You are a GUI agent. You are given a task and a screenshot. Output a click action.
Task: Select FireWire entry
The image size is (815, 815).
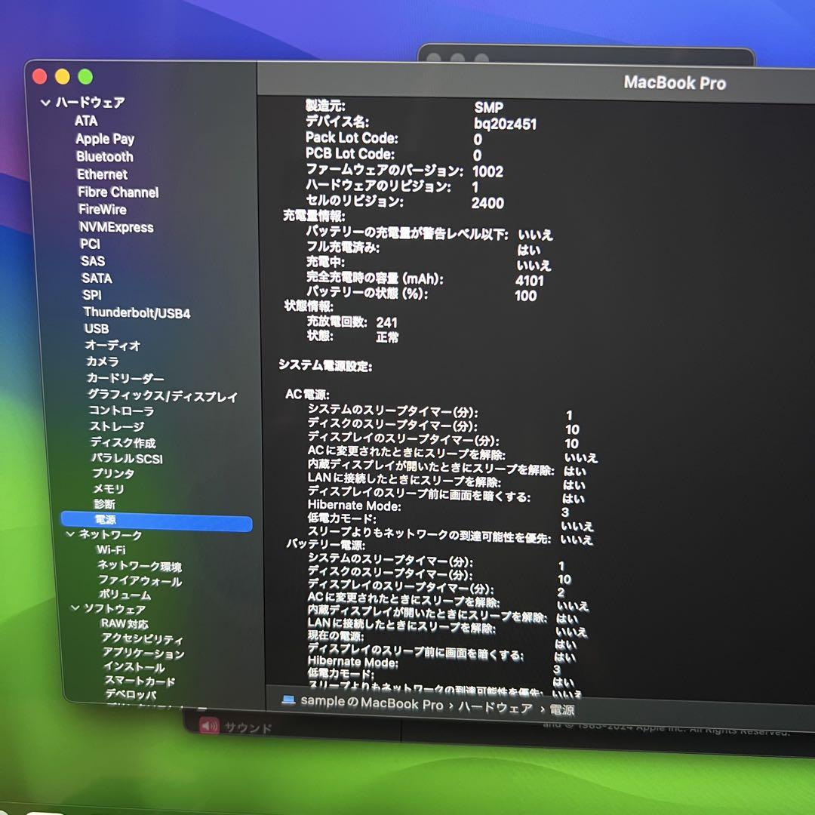pos(103,210)
